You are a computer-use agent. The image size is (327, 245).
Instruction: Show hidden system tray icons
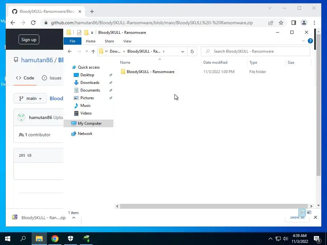[270, 239]
